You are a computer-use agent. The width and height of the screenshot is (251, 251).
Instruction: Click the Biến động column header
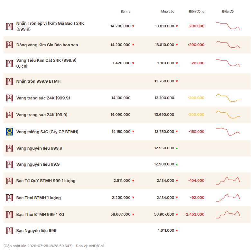(197, 11)
